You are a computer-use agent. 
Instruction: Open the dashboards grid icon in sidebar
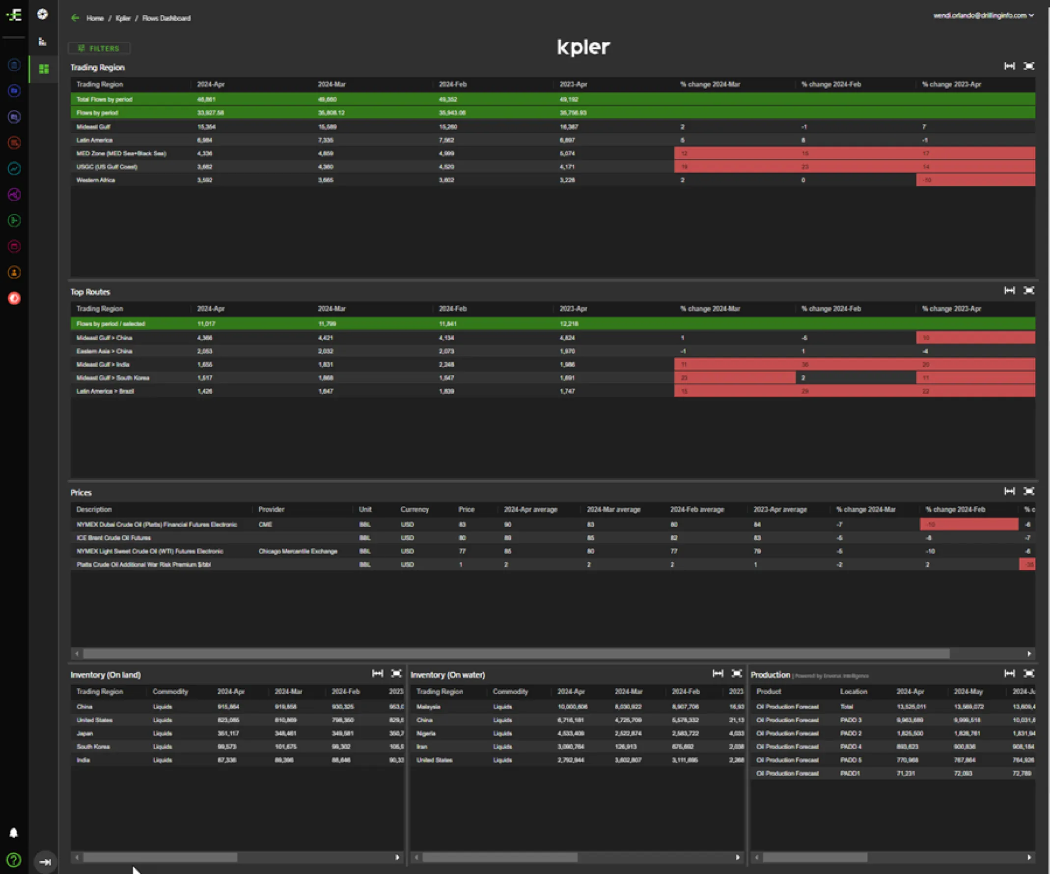coord(43,69)
